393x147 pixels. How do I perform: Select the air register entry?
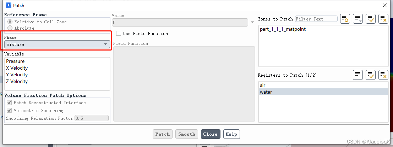[x=263, y=85]
